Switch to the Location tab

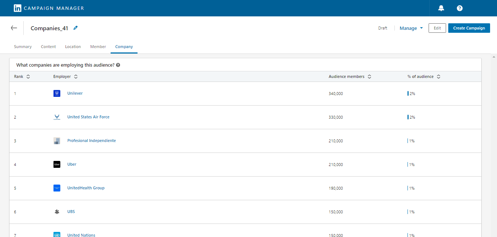pyautogui.click(x=73, y=47)
